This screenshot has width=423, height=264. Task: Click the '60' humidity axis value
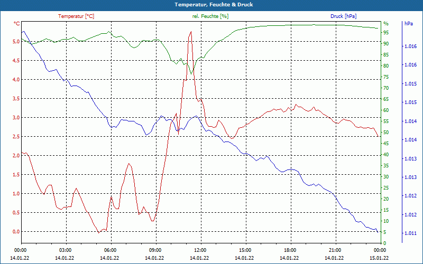pos(386,110)
